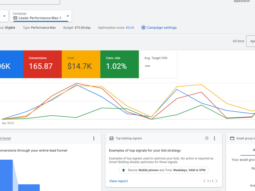Click the Campaign settings gear icon
The height and width of the screenshot is (191, 255).
tap(143, 28)
